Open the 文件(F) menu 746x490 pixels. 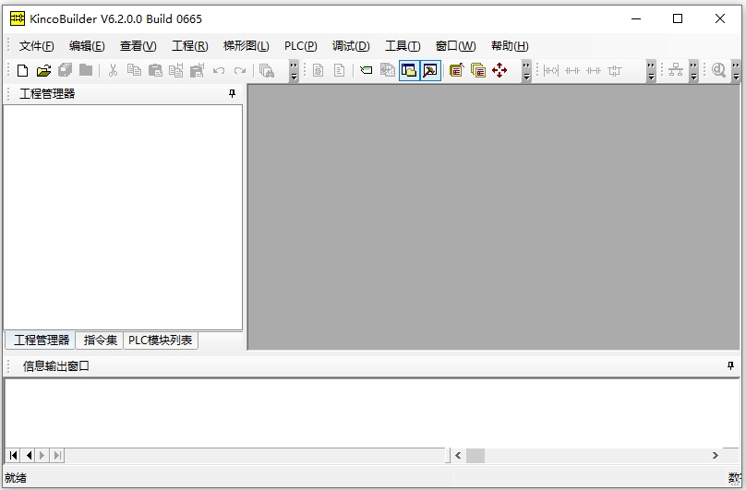coord(37,45)
